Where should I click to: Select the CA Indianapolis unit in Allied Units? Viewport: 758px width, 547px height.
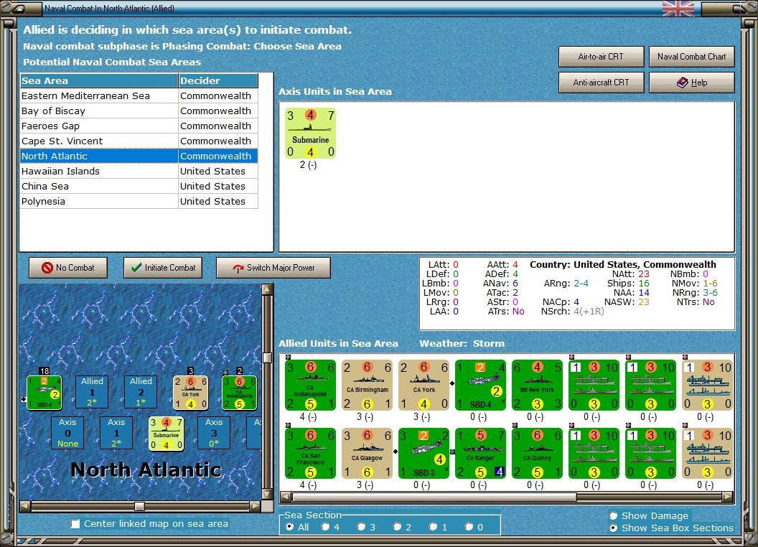(x=310, y=385)
